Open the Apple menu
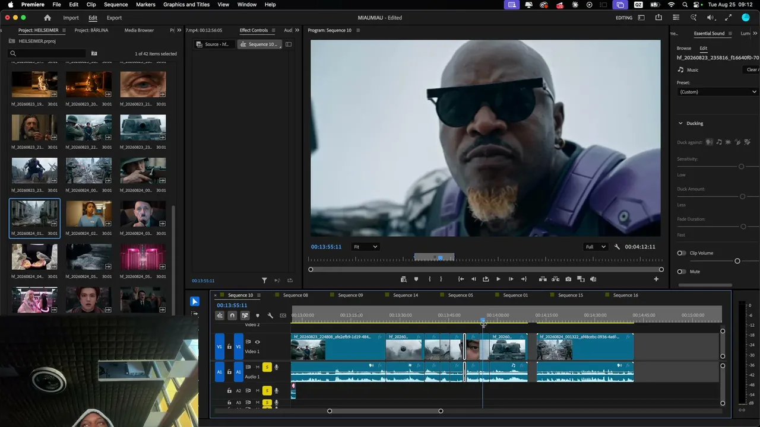This screenshot has height=427, width=760. point(11,5)
